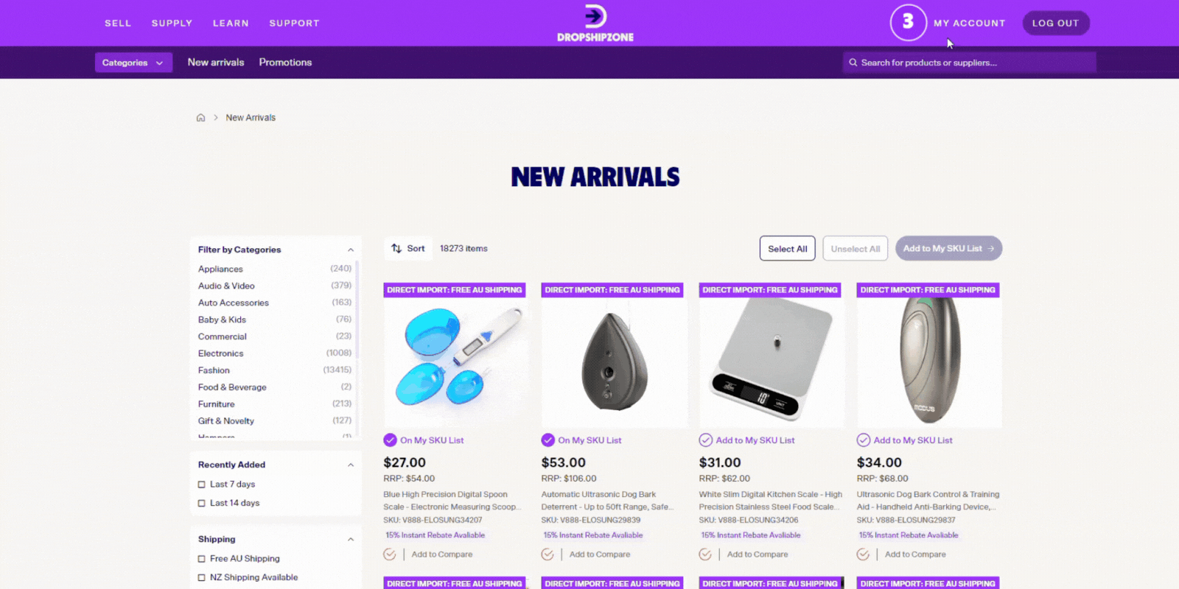Open the New arrivals menu item
The width and height of the screenshot is (1179, 589).
tap(216, 63)
